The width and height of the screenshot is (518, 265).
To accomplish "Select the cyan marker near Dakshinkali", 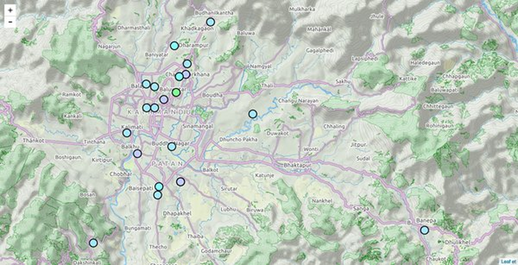I will tap(93, 242).
